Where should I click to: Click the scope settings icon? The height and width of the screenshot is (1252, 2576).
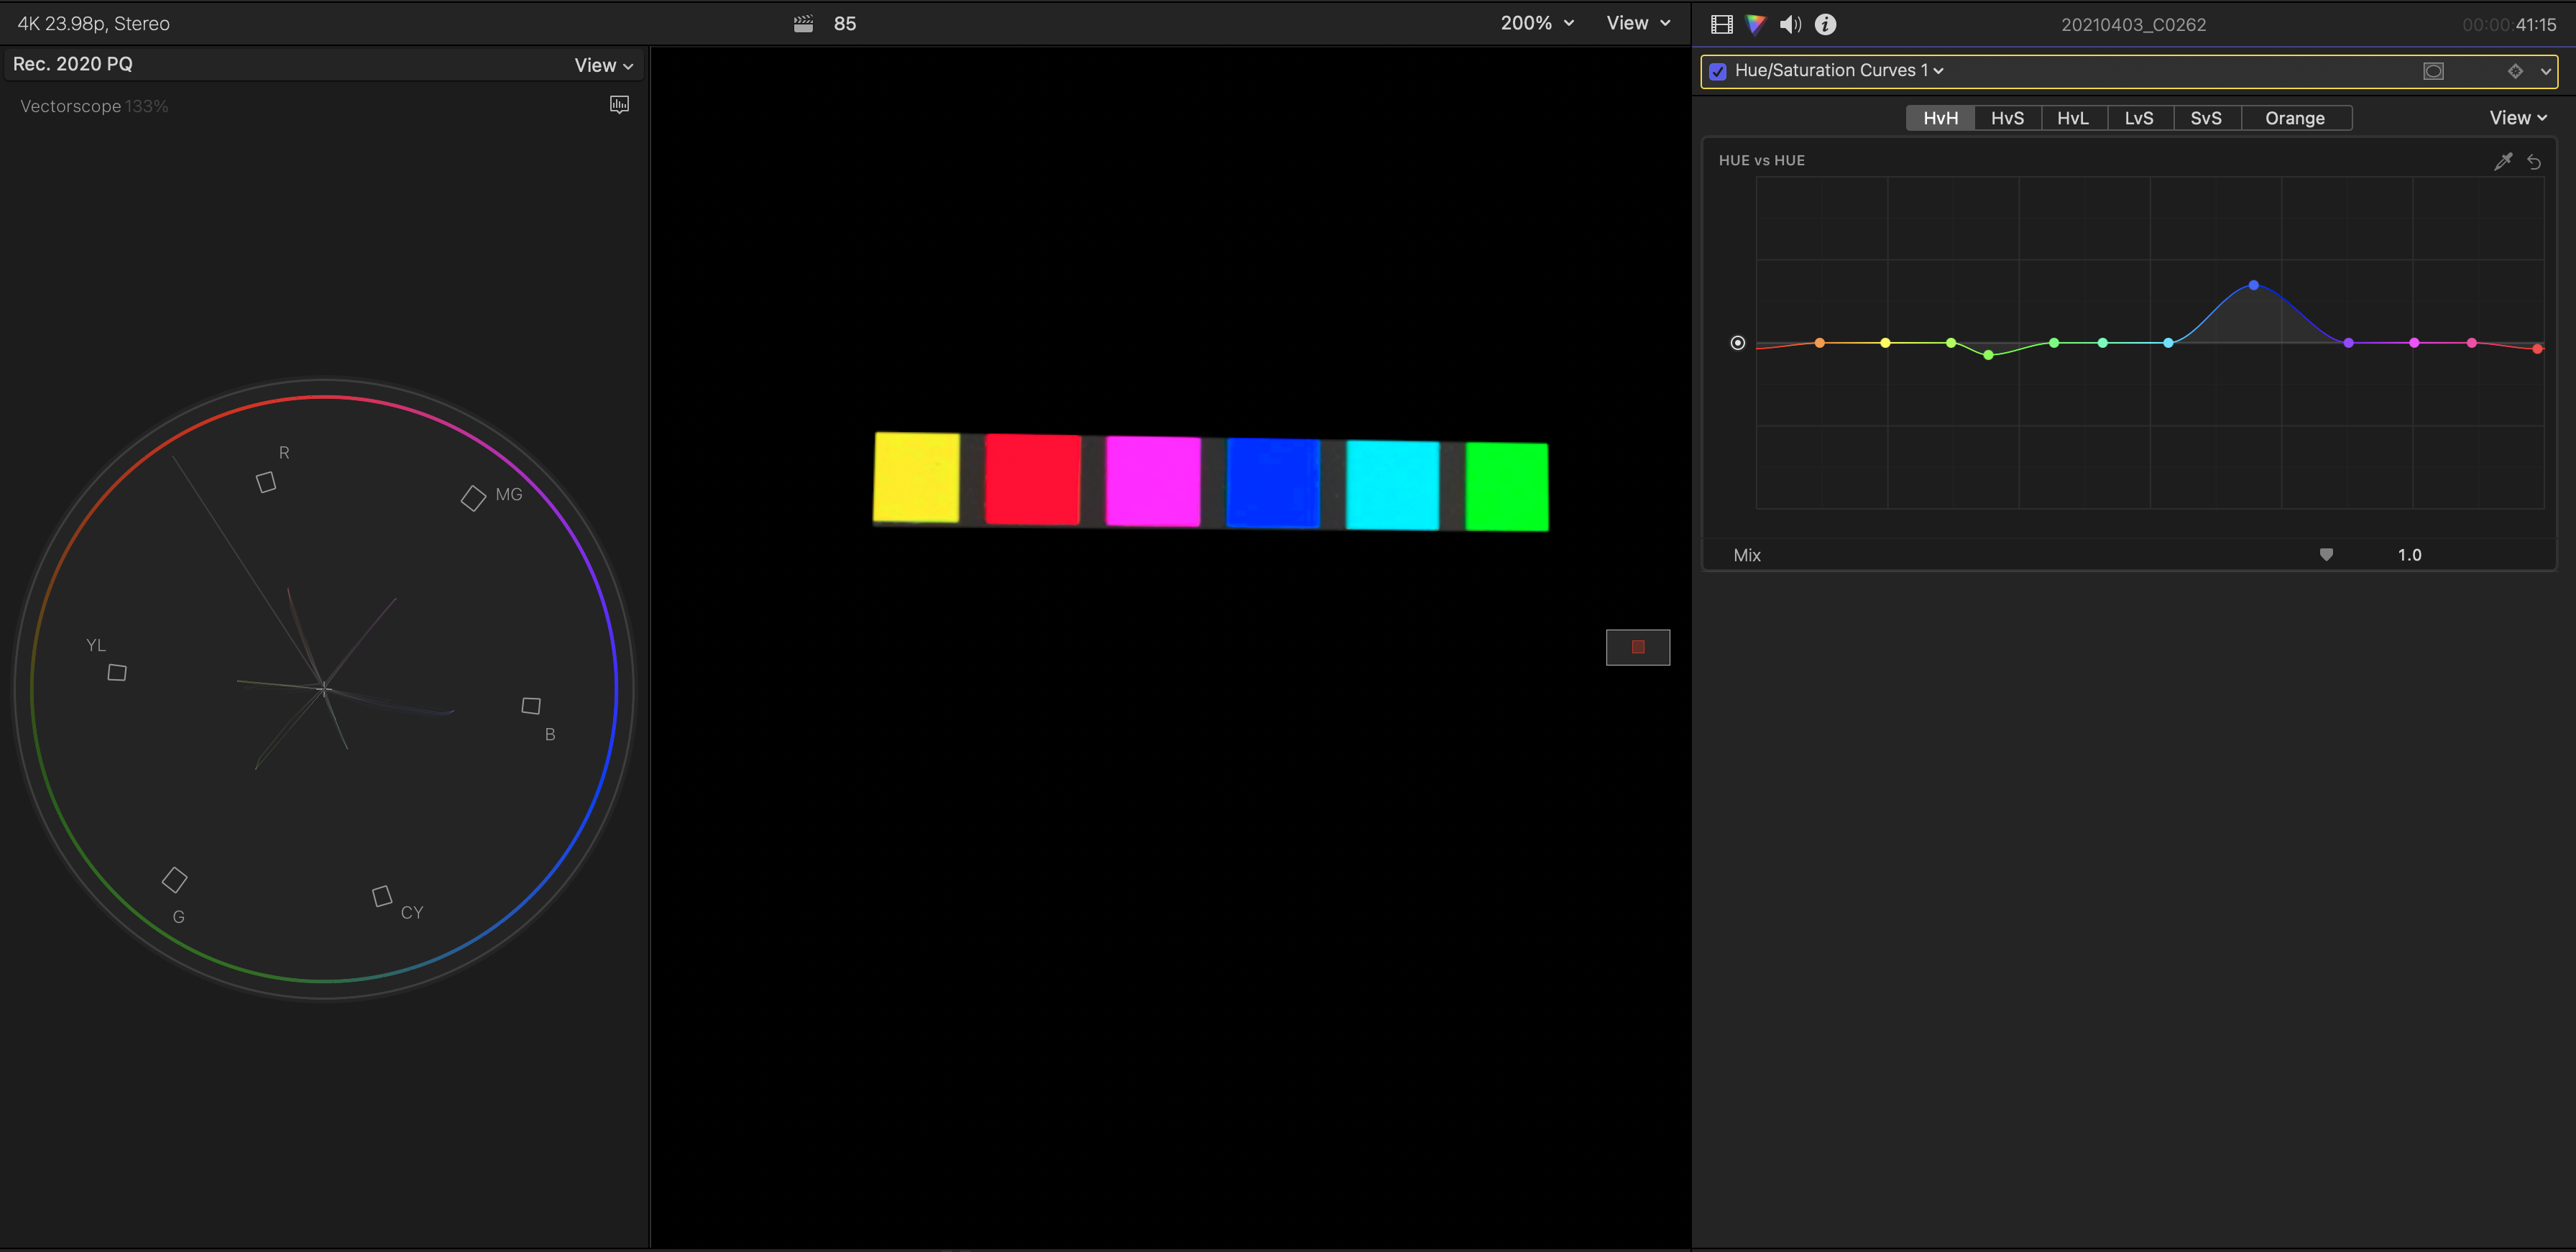[x=619, y=105]
